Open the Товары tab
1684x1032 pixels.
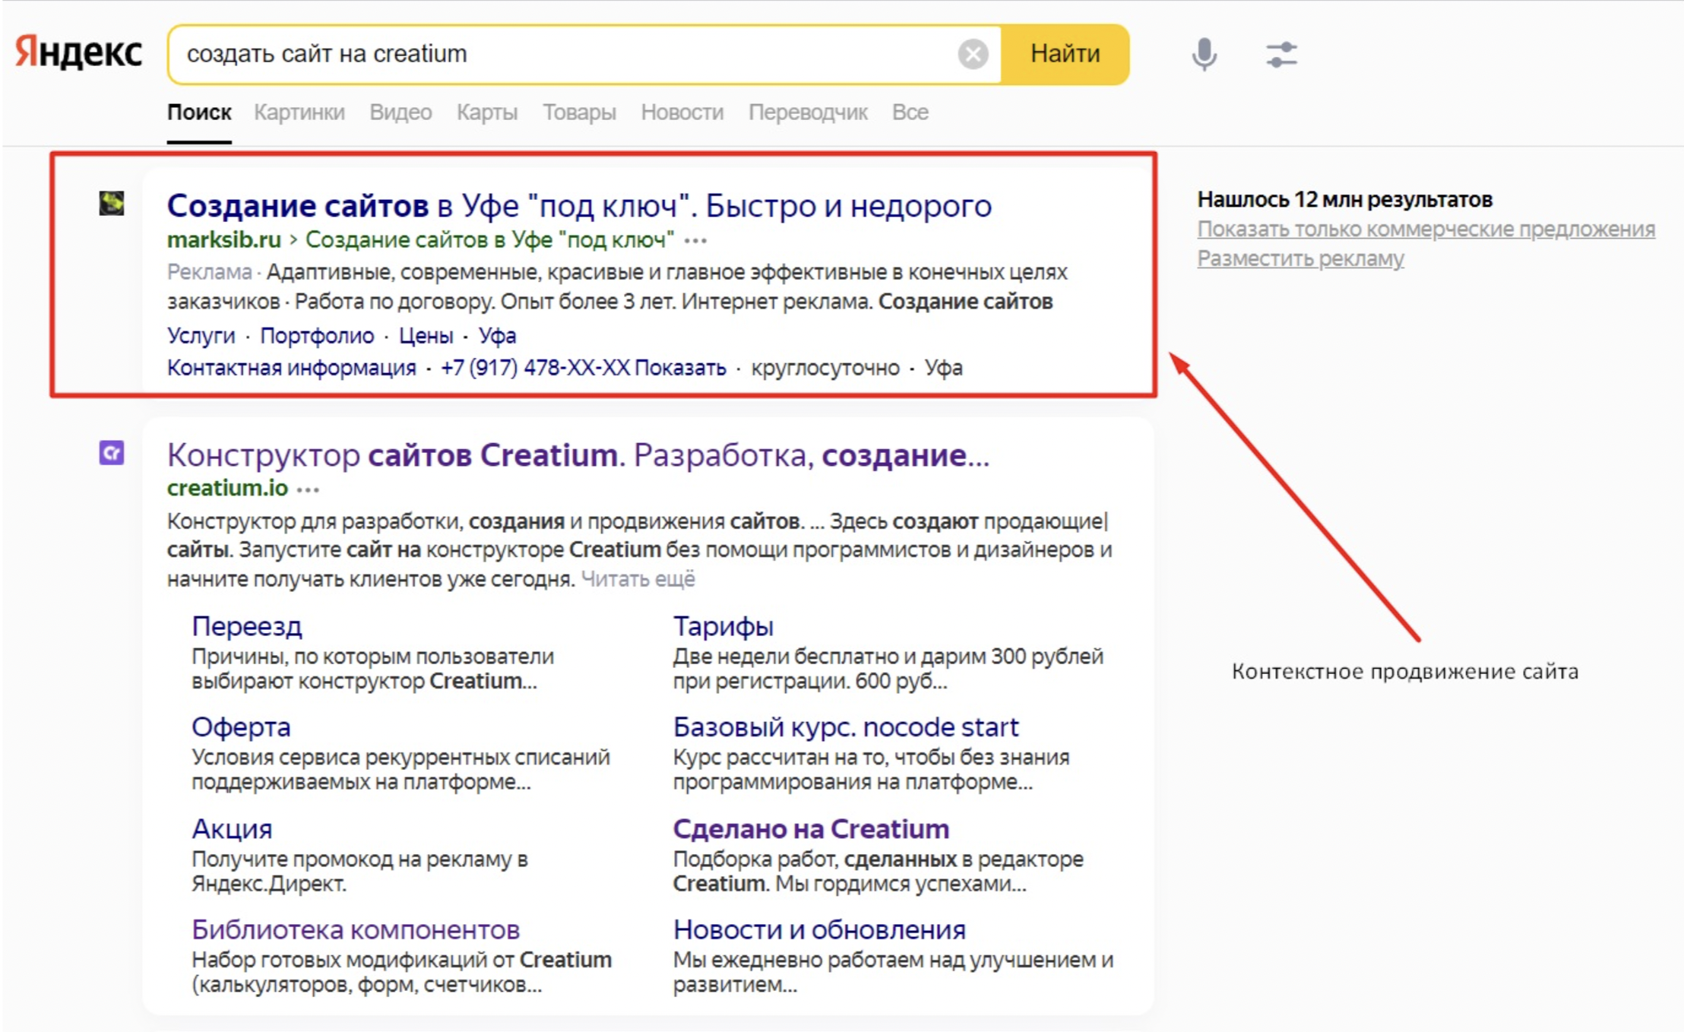point(579,112)
